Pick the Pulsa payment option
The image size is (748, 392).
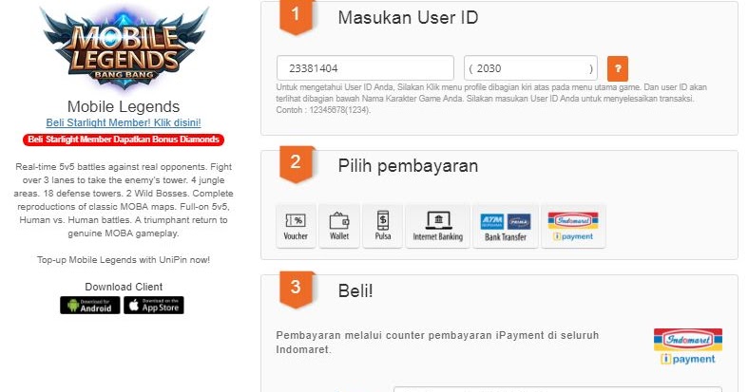point(383,226)
